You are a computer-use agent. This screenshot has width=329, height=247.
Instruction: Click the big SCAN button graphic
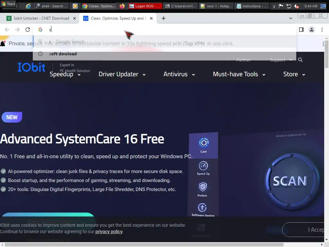(x=290, y=181)
